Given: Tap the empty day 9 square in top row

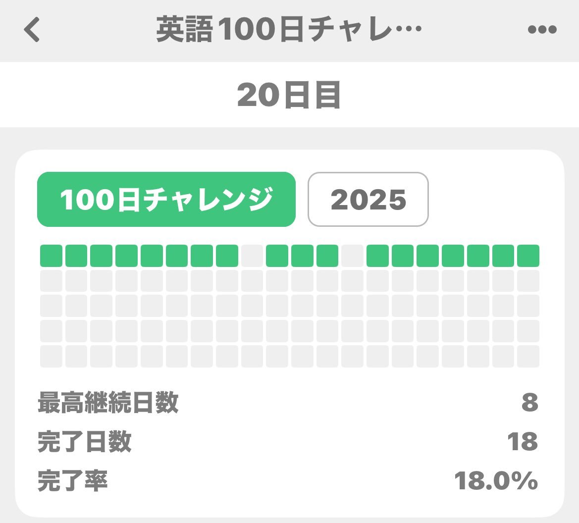Looking at the screenshot, I should pyautogui.click(x=252, y=256).
